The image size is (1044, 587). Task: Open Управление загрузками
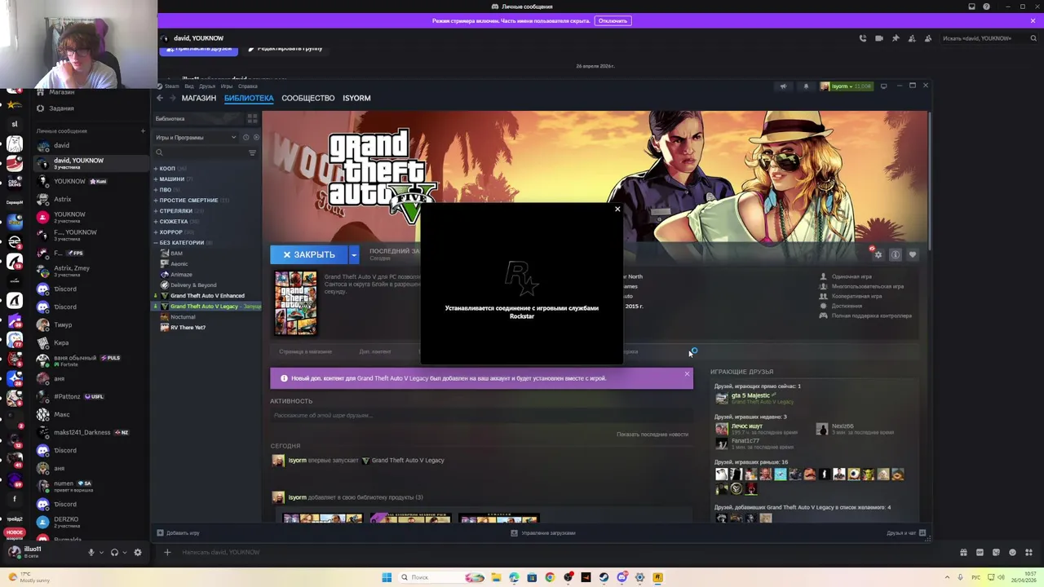(543, 533)
